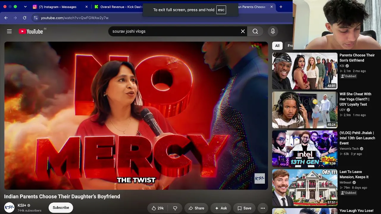The height and width of the screenshot is (214, 381).
Task: Open the Ask assistant for this video
Action: click(x=221, y=208)
